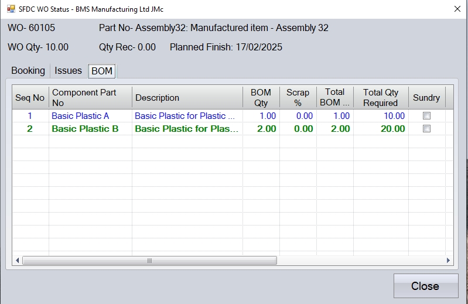Screen dimensions: 468x304
Task: Select the Basic Plastic A part cell
Action: [x=90, y=116]
